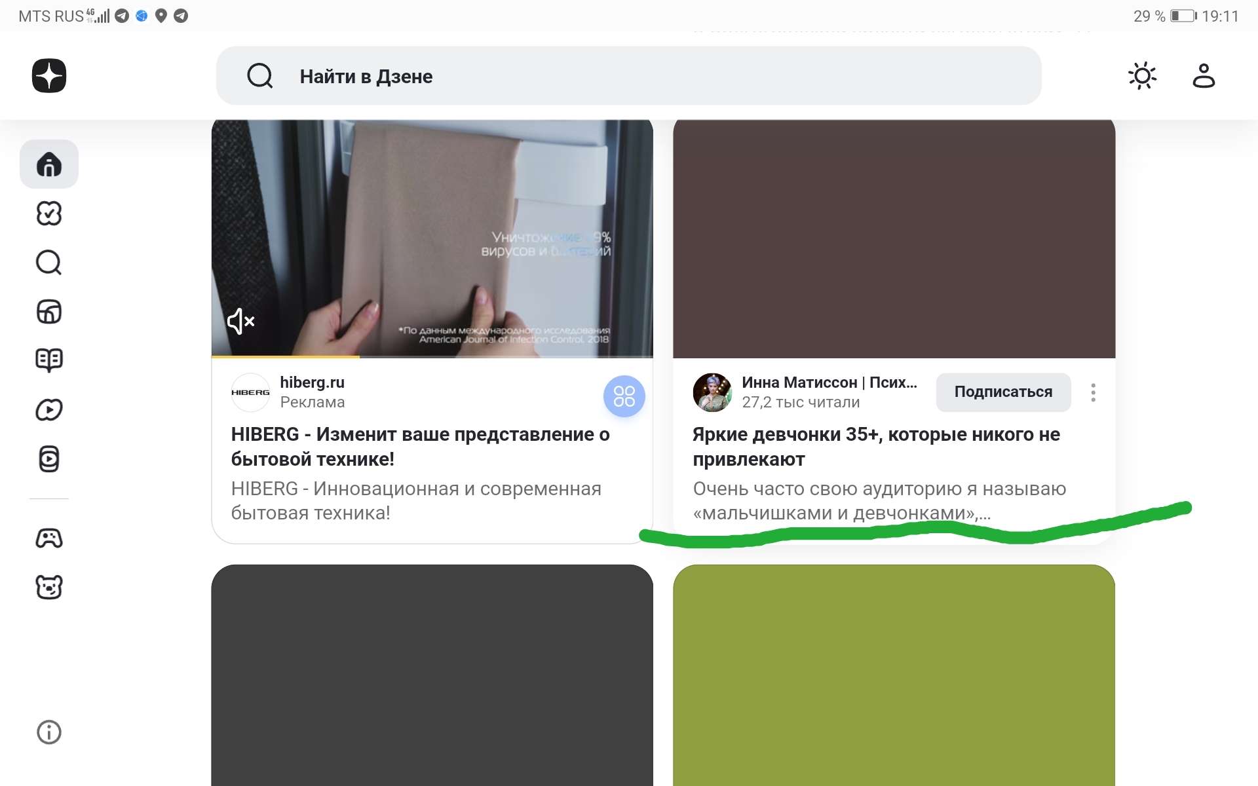Image resolution: width=1258 pixels, height=786 pixels.
Task: Open the olive-green card thumbnail
Action: pyautogui.click(x=894, y=675)
